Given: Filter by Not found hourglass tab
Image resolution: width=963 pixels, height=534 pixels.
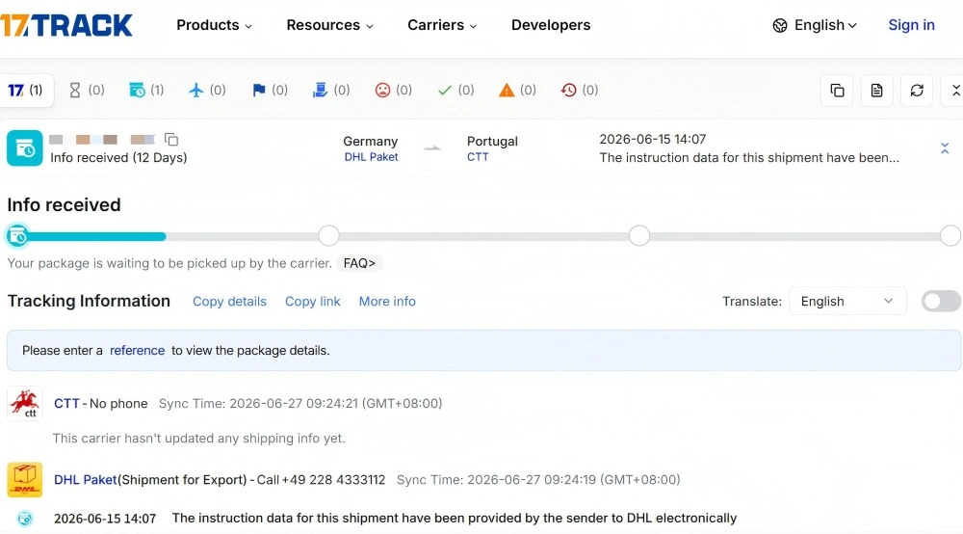Looking at the screenshot, I should click(x=87, y=91).
